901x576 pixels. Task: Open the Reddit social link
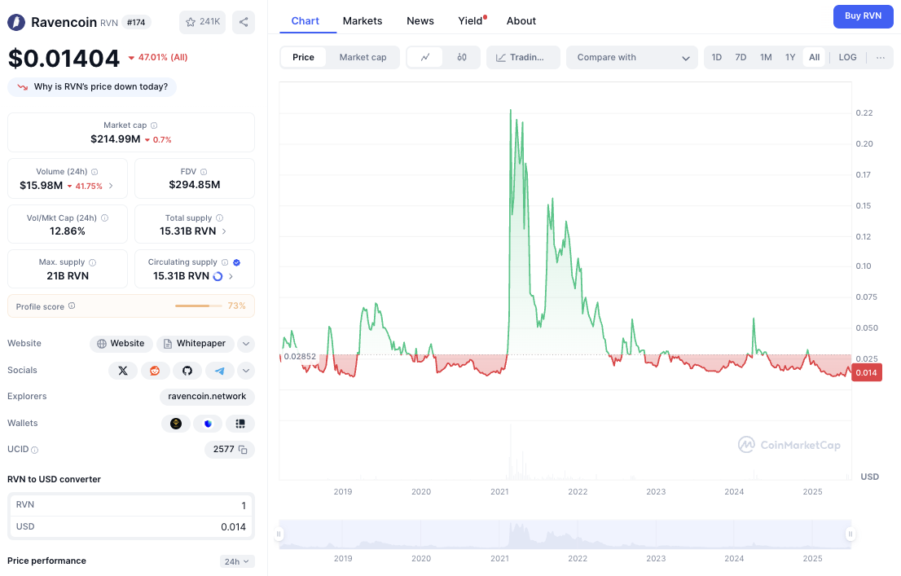(155, 371)
